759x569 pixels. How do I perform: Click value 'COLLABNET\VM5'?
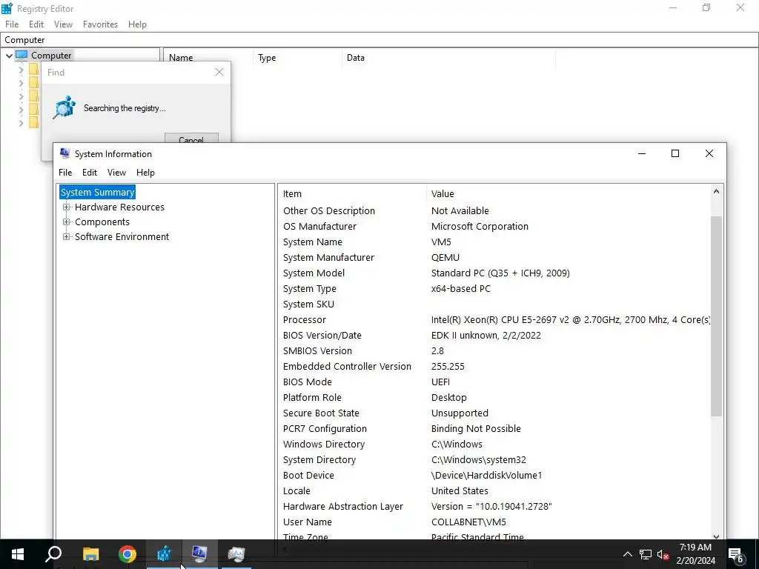(468, 522)
